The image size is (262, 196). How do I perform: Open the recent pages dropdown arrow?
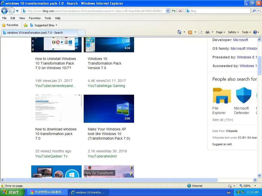click(x=17, y=11)
